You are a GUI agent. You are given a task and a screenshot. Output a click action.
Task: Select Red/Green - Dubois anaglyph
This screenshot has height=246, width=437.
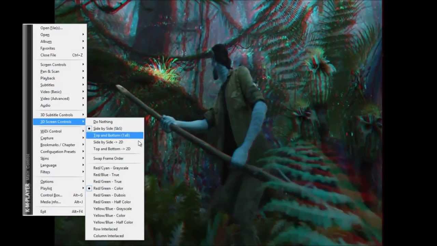(114, 195)
